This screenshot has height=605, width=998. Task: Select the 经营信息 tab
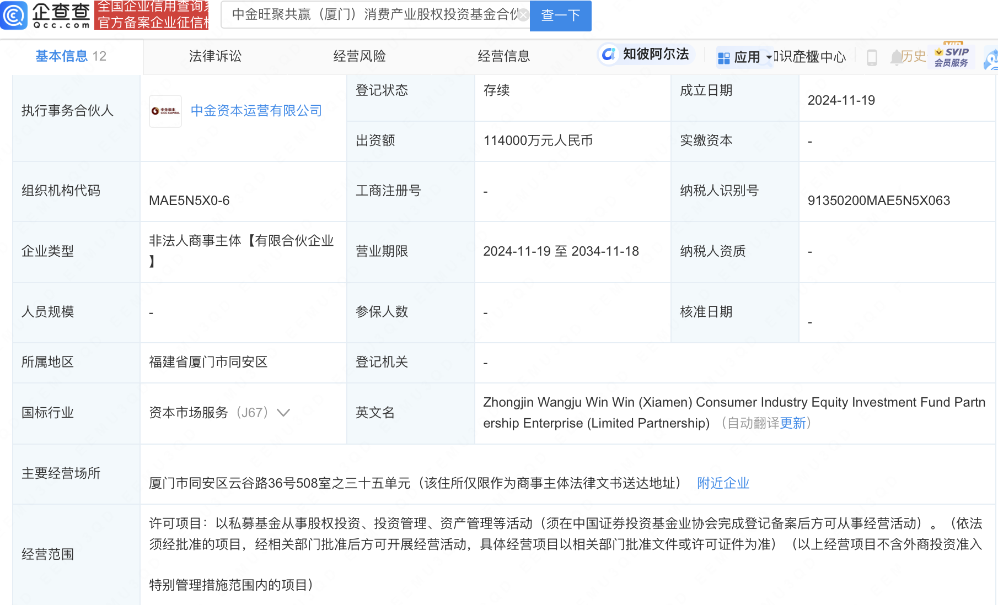click(x=503, y=56)
